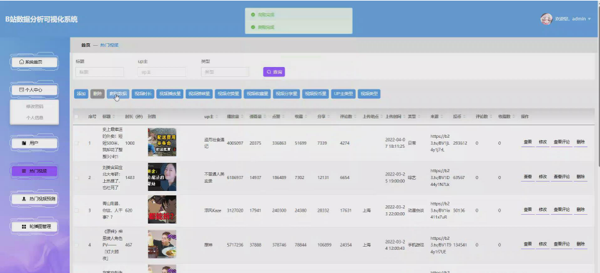Viewport: 600px width, 273px height.
Task: Click 查看 for row 1
Action: click(528, 142)
